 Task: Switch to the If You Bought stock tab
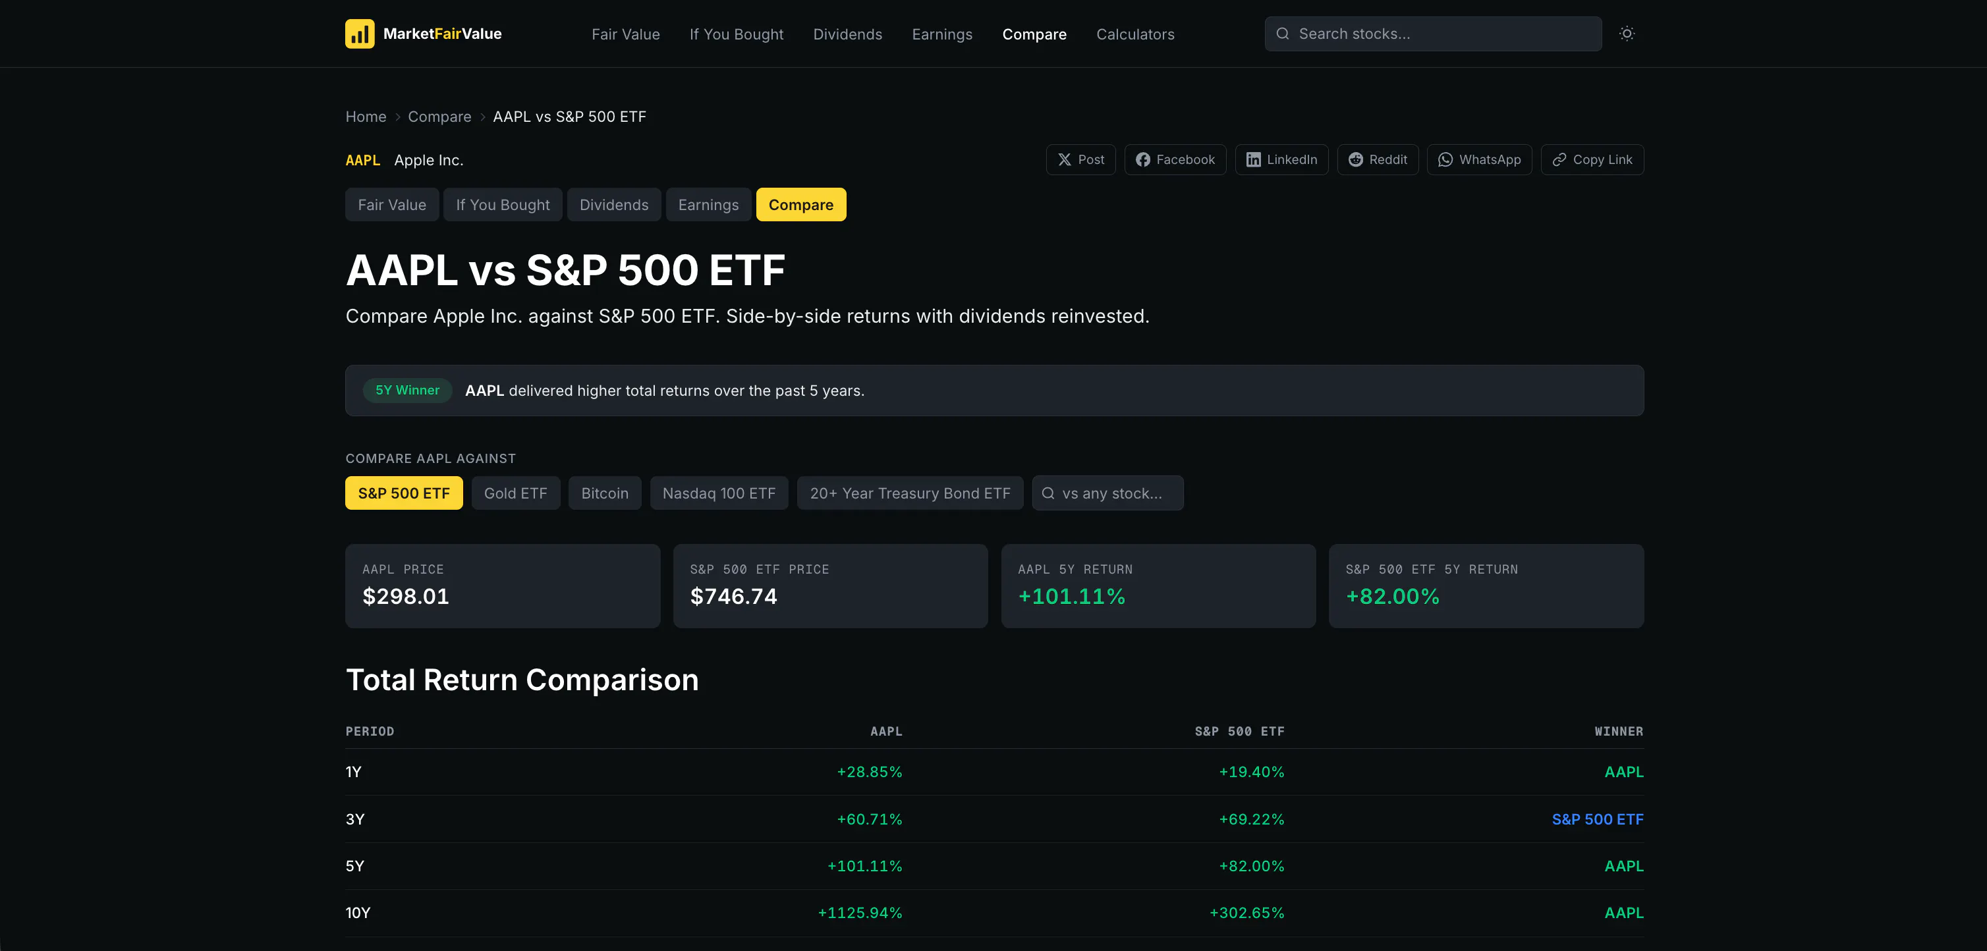coord(503,205)
